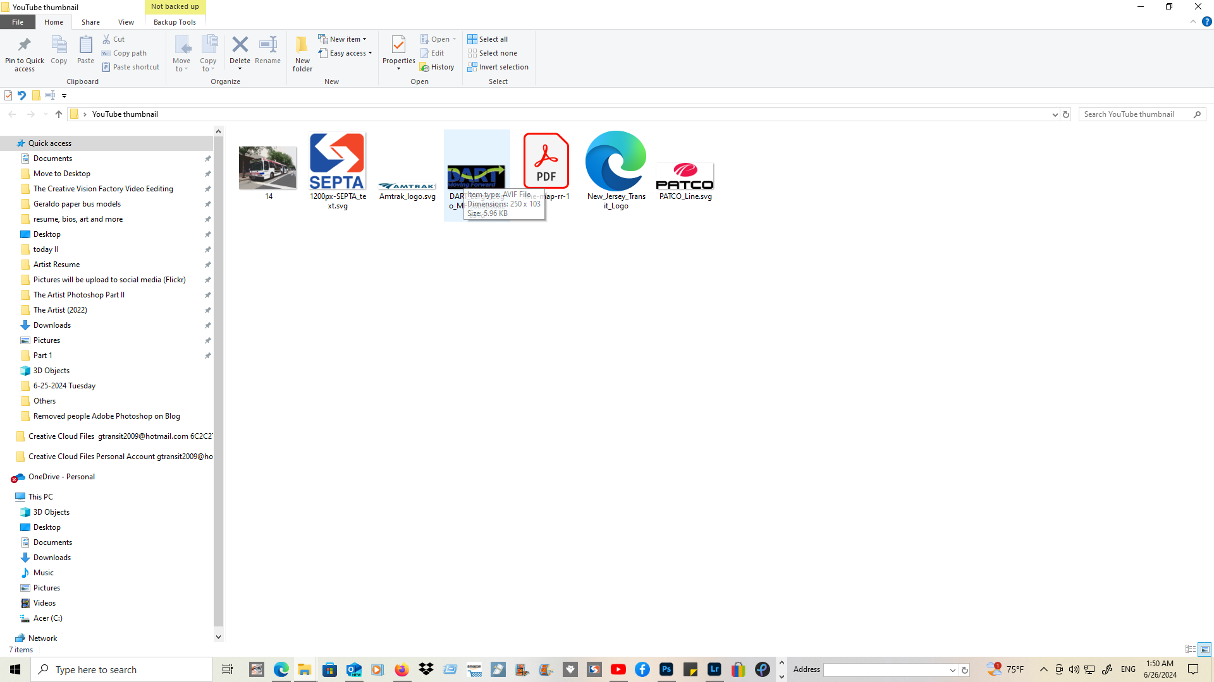Image resolution: width=1214 pixels, height=682 pixels.
Task: Switch to large icons view mode
Action: coord(1205,649)
